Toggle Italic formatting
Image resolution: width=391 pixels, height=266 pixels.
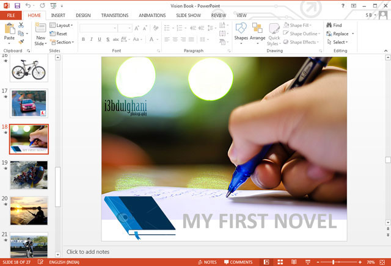pos(91,40)
